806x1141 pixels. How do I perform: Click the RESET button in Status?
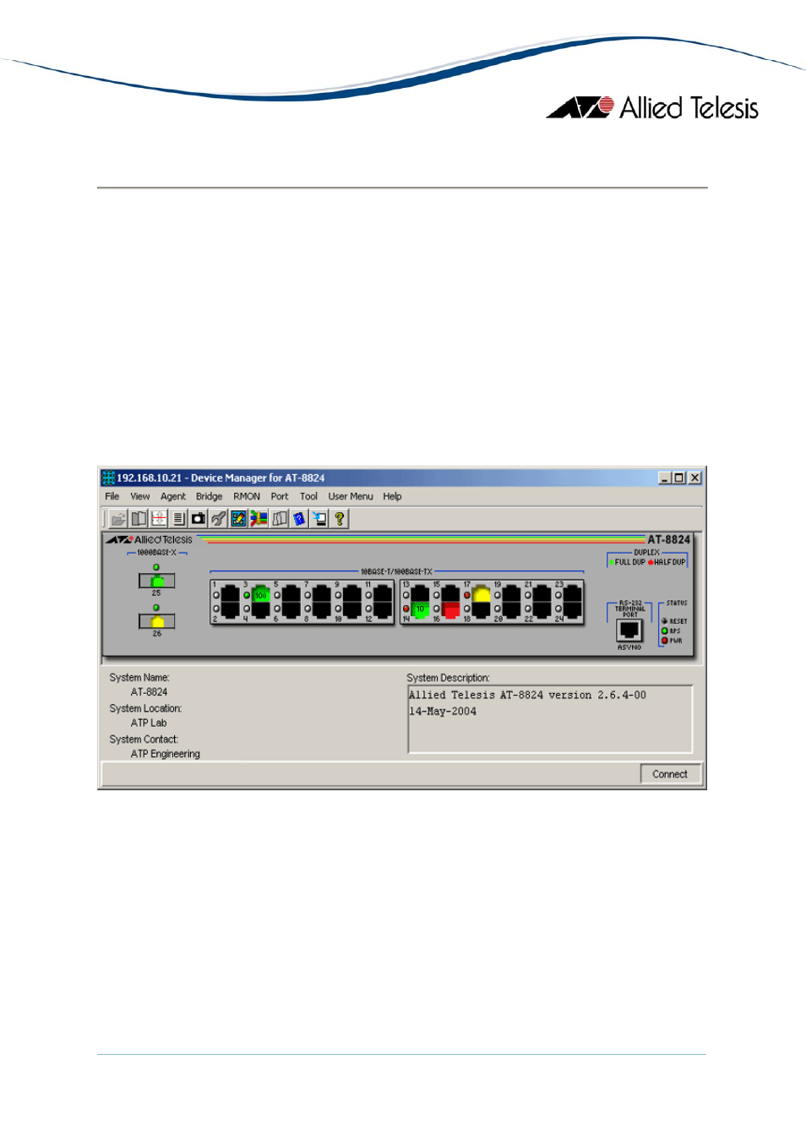pos(665,621)
